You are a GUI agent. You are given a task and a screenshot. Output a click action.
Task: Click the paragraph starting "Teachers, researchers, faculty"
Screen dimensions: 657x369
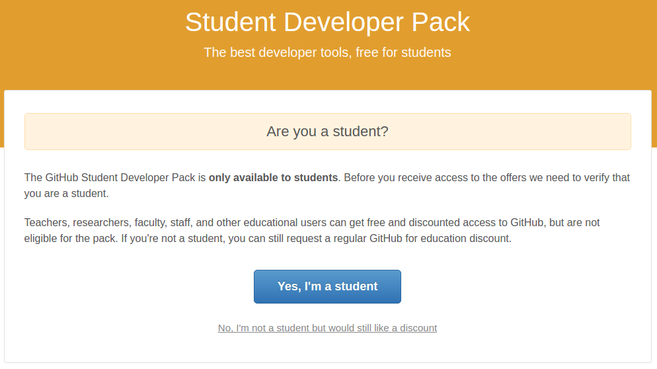pos(312,230)
